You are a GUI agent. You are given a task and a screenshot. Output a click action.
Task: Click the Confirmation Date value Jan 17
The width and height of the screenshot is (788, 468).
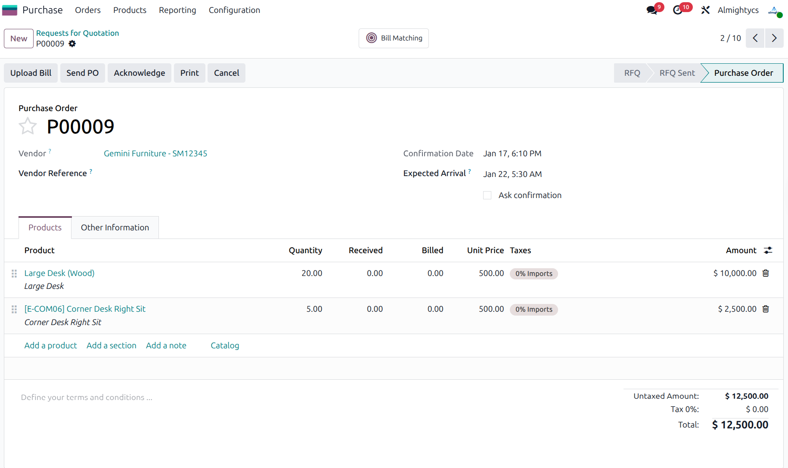[512, 153]
